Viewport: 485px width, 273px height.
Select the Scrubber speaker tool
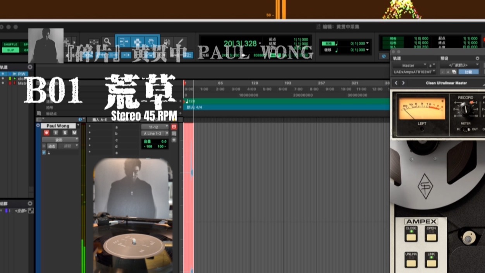[x=167, y=41]
